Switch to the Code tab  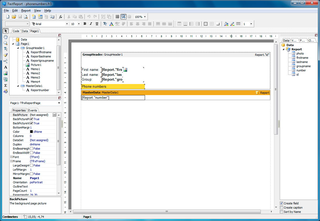click(16, 31)
